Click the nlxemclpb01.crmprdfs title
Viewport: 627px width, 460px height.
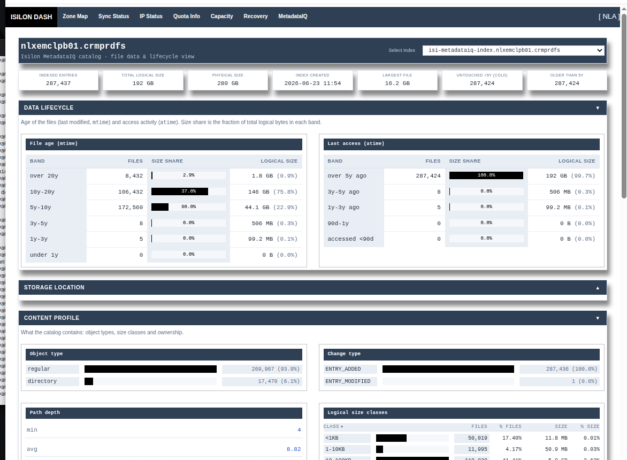[x=73, y=46]
